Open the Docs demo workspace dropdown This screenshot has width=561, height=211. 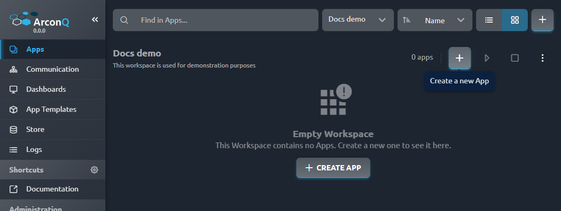(x=358, y=20)
